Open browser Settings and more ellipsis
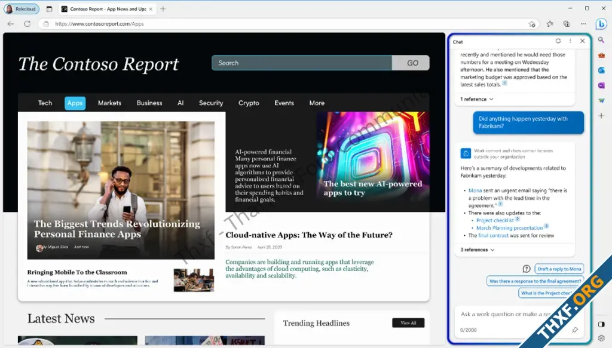This screenshot has height=348, width=612. (583, 24)
